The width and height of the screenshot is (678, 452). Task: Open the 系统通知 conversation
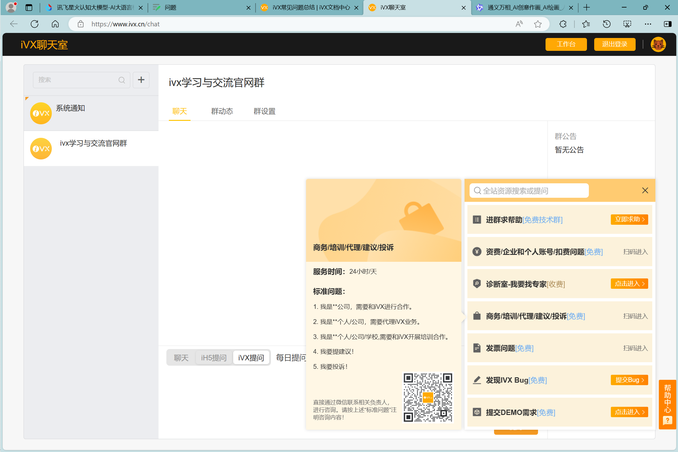click(x=91, y=113)
